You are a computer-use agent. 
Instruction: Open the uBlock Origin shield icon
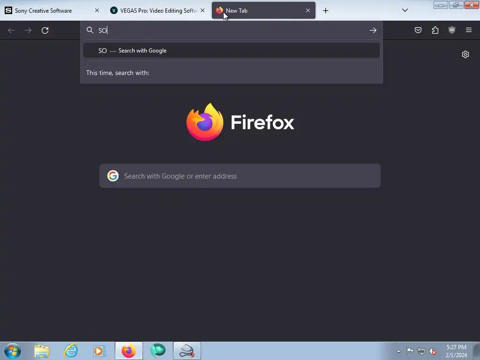[452, 30]
